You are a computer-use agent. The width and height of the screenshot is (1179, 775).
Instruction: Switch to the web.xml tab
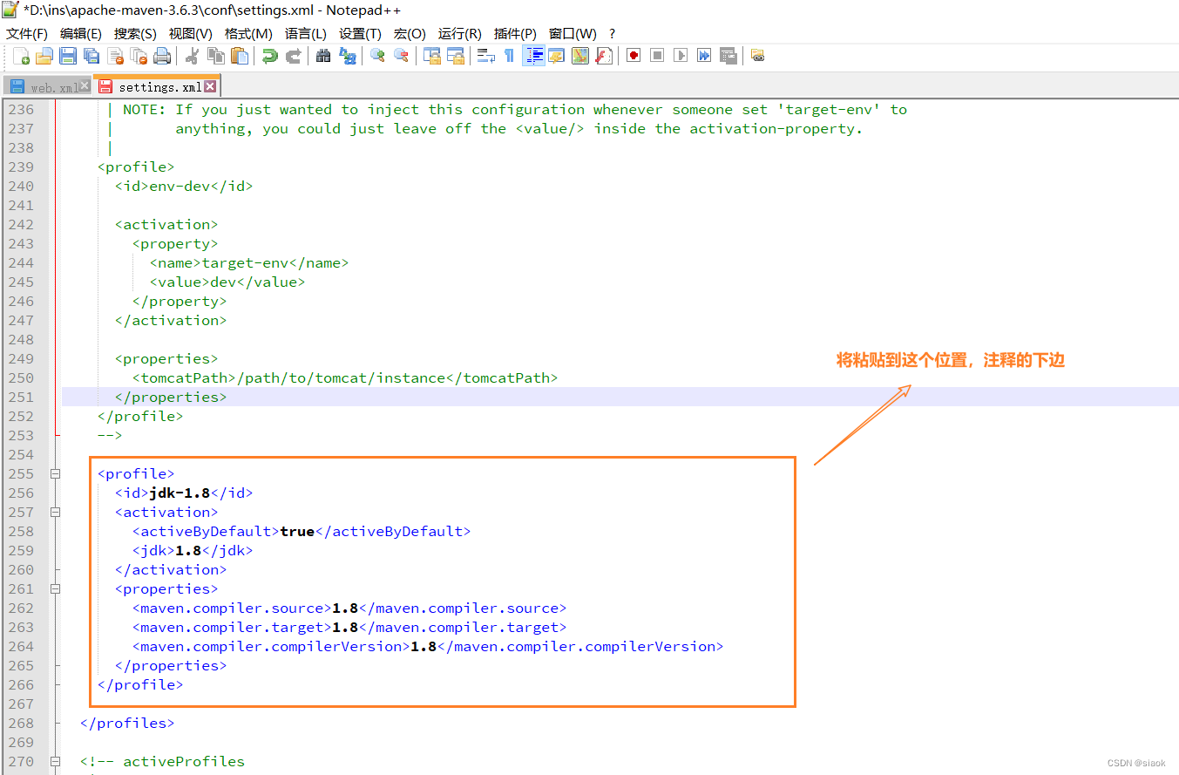[x=48, y=87]
